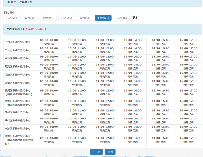Screen dimensions: 203x157
Task: Click the highlighted 12月07日 date button
Action: [x=103, y=18]
